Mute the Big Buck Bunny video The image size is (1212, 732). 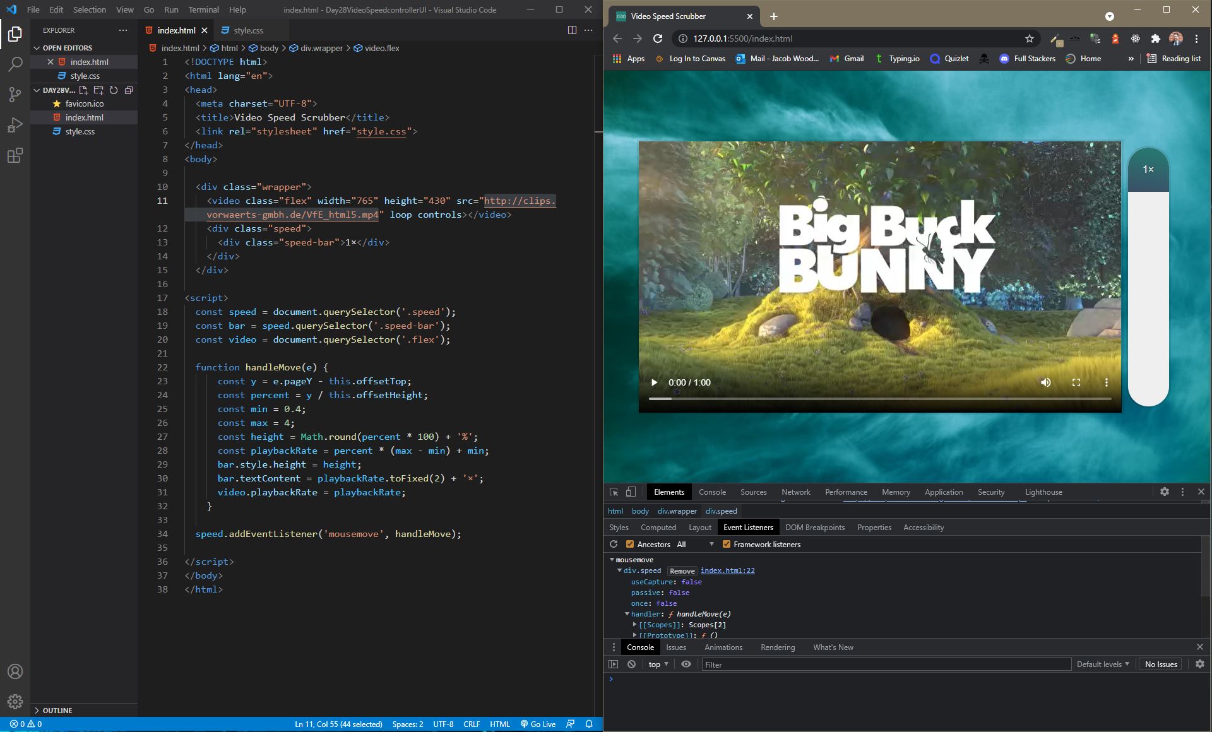(x=1046, y=382)
